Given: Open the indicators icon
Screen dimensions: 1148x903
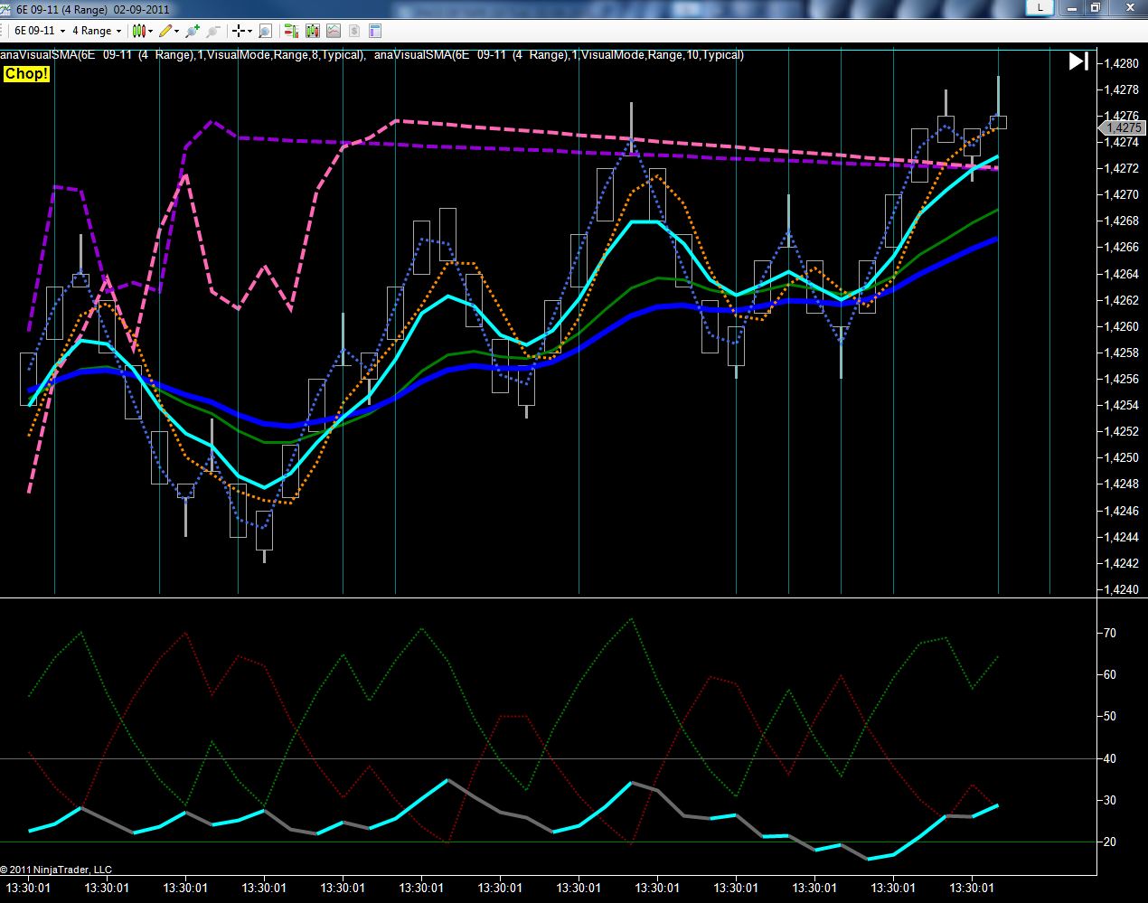Looking at the screenshot, I should point(334,31).
